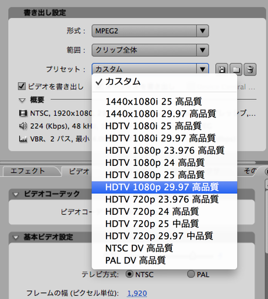The image size is (268, 299).
Task: Click the frame width value 1,920
Action: coord(137,293)
